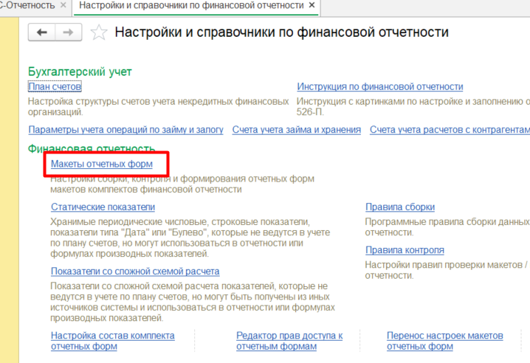Open Перенос настроек макетов отчетных форм
Image resolution: width=530 pixels, height=363 pixels.
(444, 341)
